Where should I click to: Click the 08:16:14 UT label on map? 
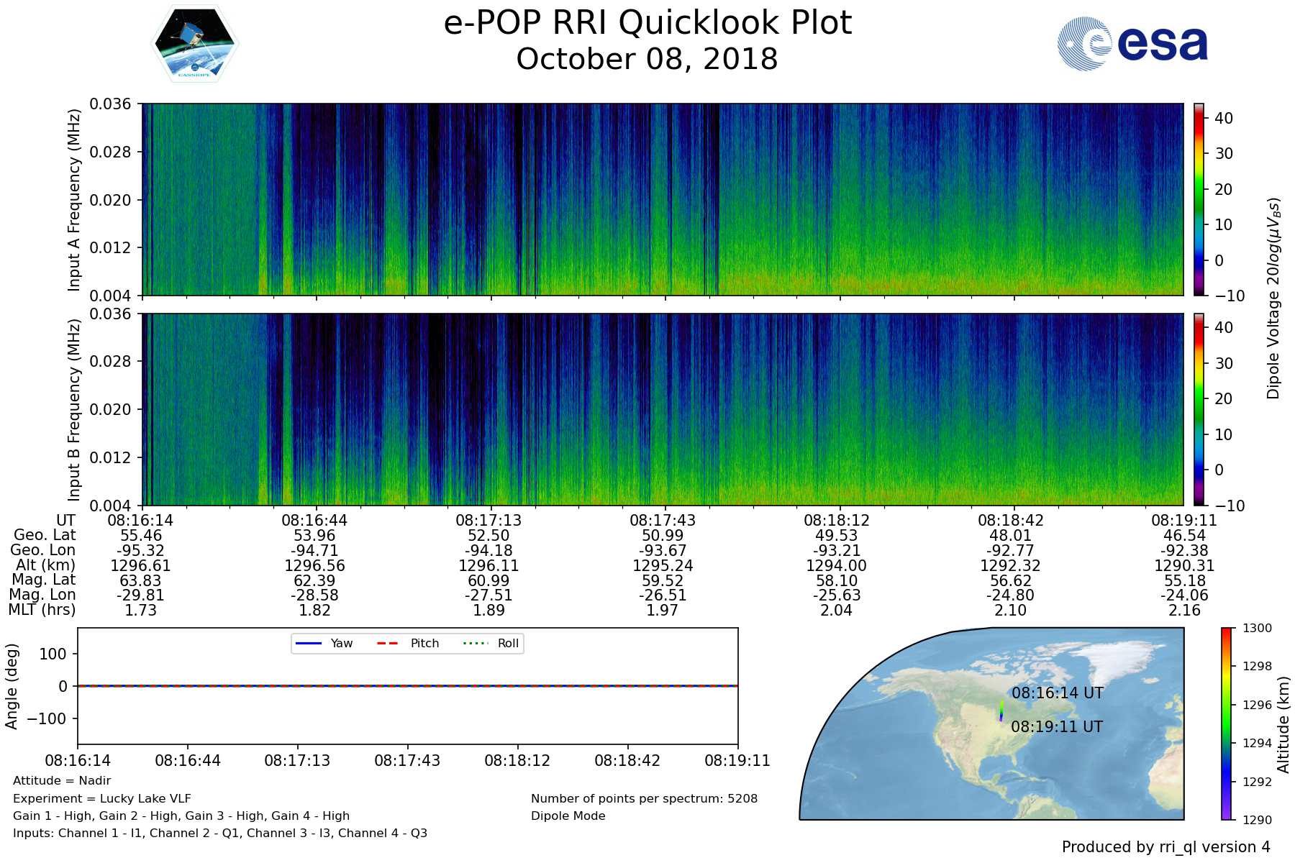point(1057,693)
